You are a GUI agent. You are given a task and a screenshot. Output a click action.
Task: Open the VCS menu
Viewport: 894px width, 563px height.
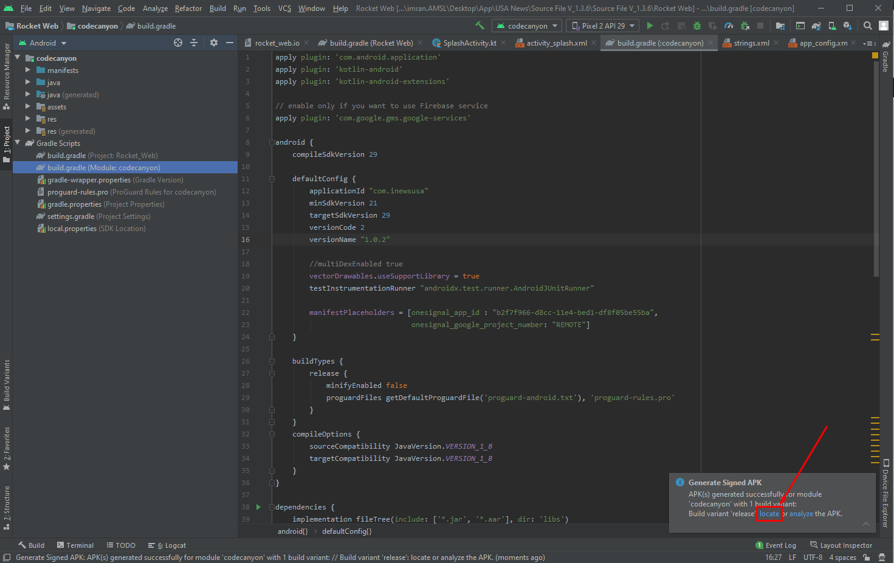pos(284,8)
